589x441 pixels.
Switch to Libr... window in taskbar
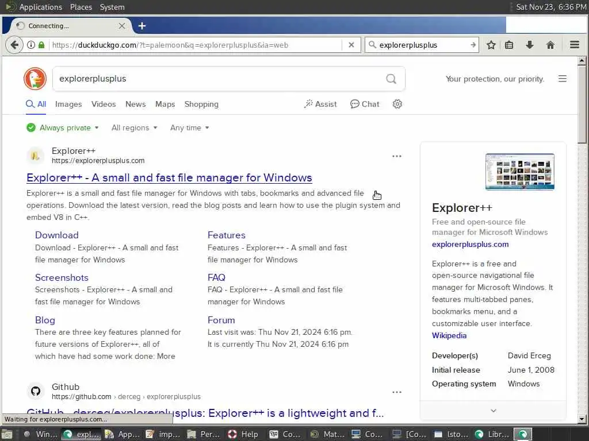tap(492, 434)
